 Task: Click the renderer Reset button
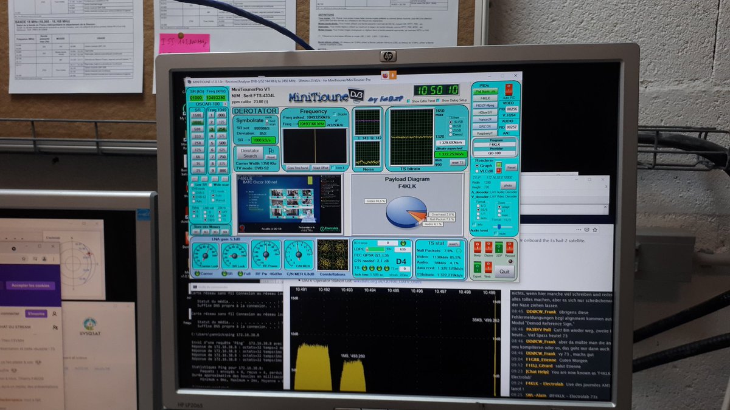[x=511, y=167]
